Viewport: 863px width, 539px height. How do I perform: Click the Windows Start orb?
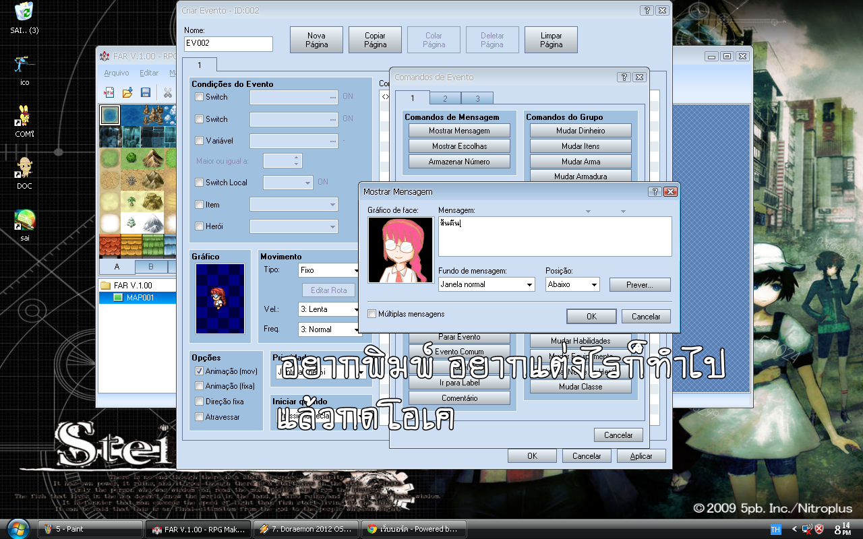tap(17, 528)
